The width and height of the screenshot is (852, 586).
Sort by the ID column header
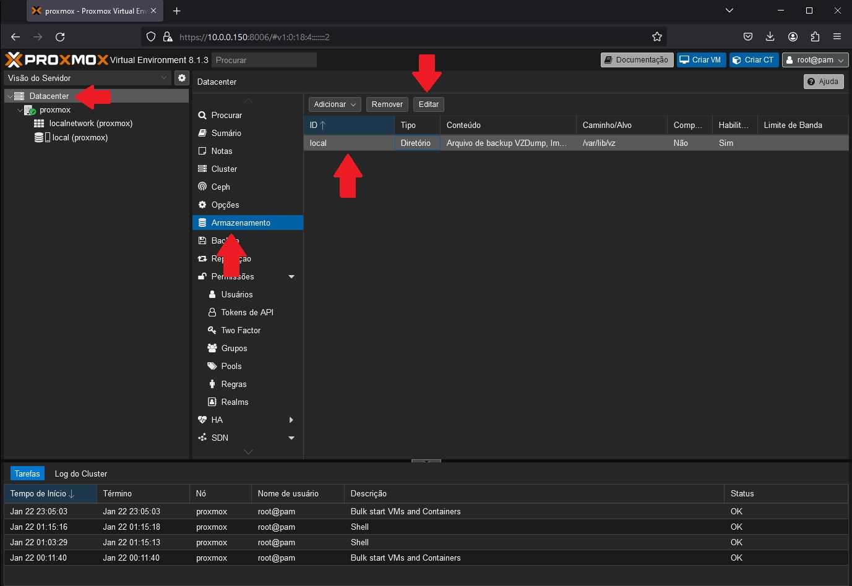pyautogui.click(x=349, y=125)
